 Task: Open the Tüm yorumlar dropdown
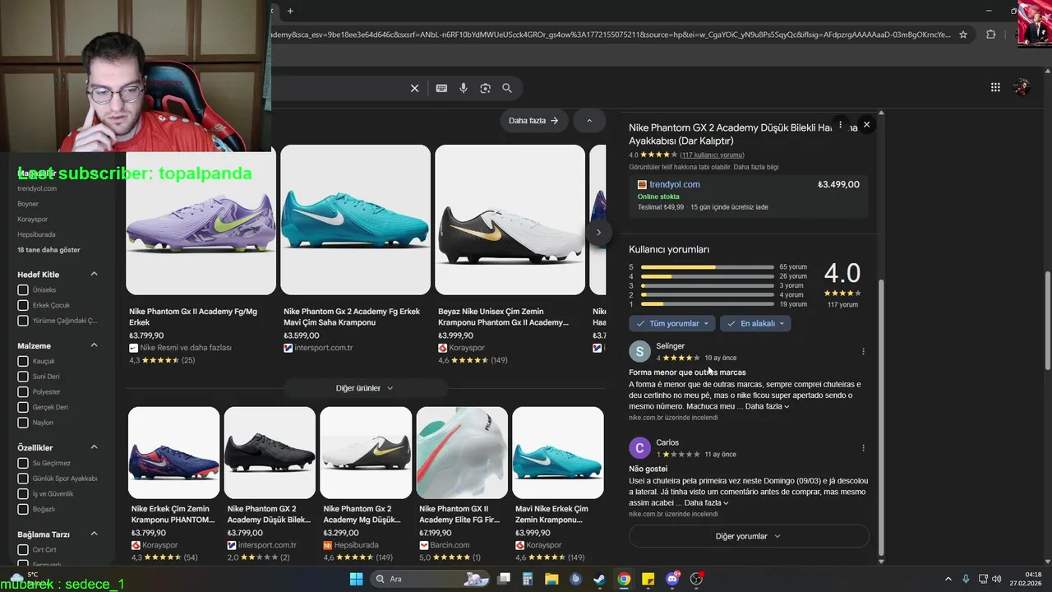(672, 323)
